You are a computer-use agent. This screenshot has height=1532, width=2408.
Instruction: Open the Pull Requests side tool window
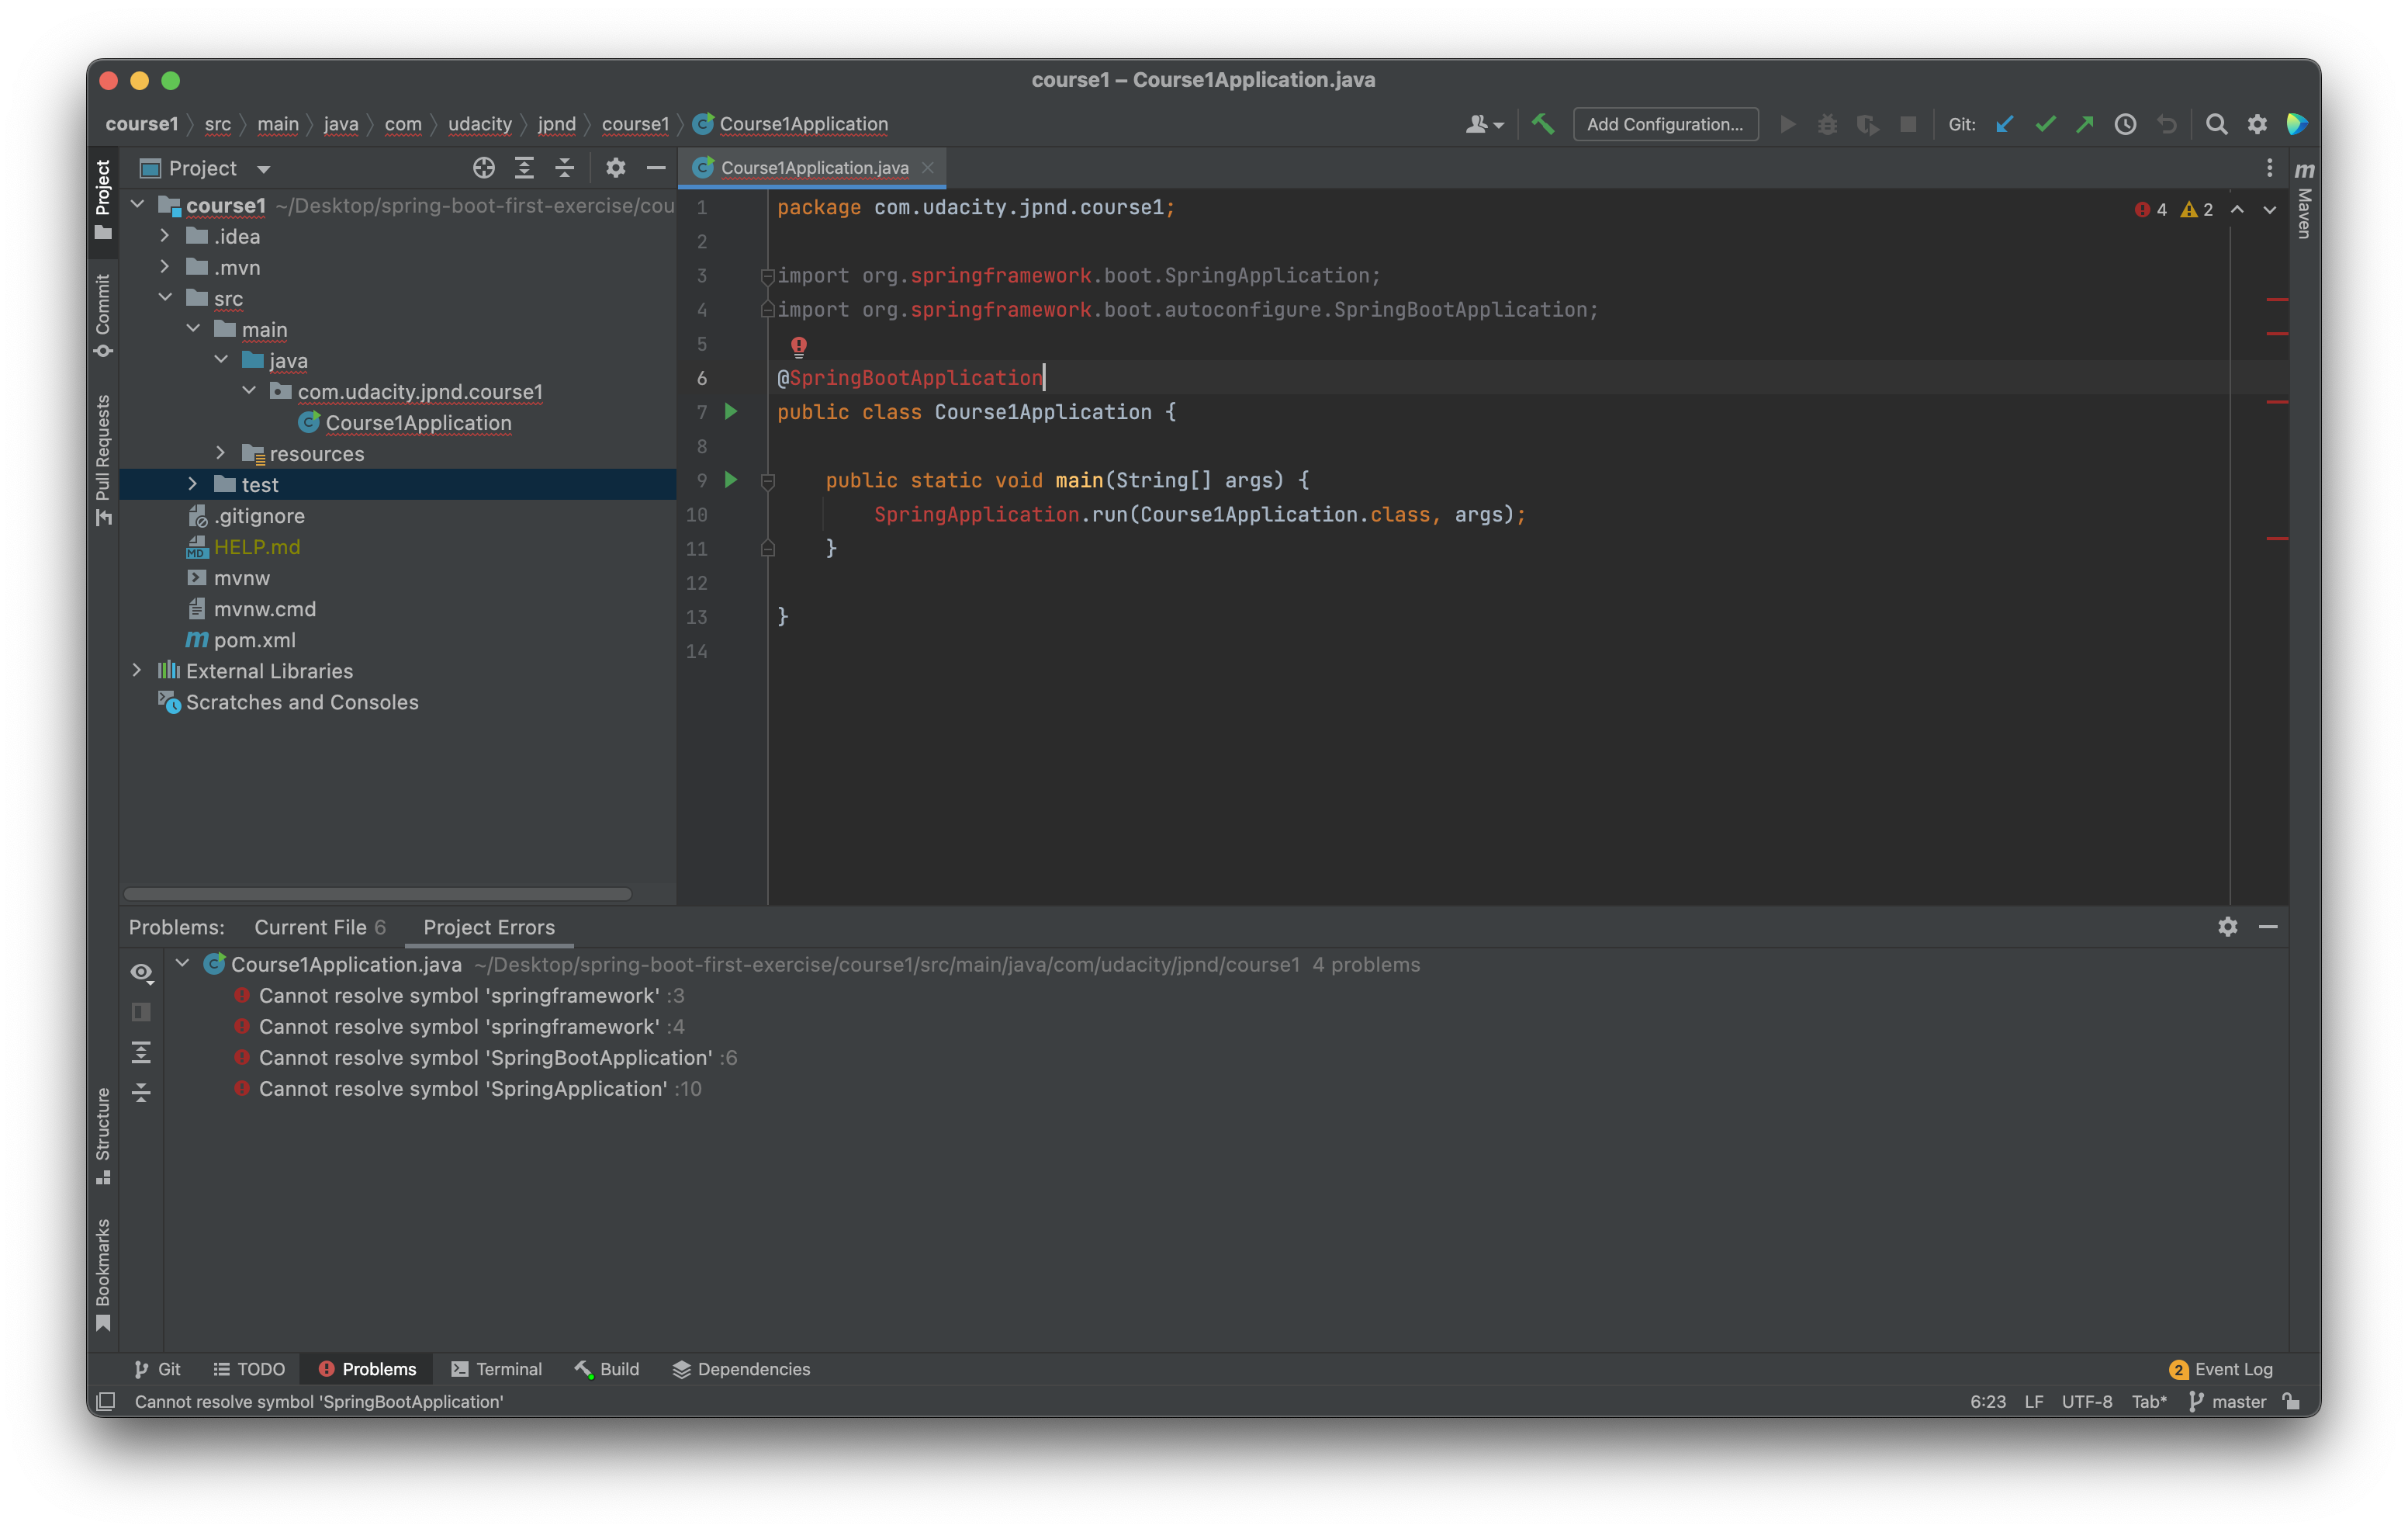(x=103, y=460)
